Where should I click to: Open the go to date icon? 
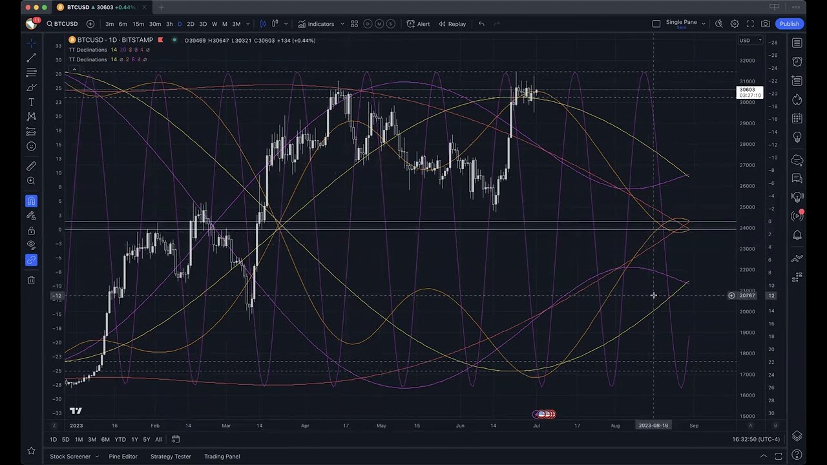[175, 439]
